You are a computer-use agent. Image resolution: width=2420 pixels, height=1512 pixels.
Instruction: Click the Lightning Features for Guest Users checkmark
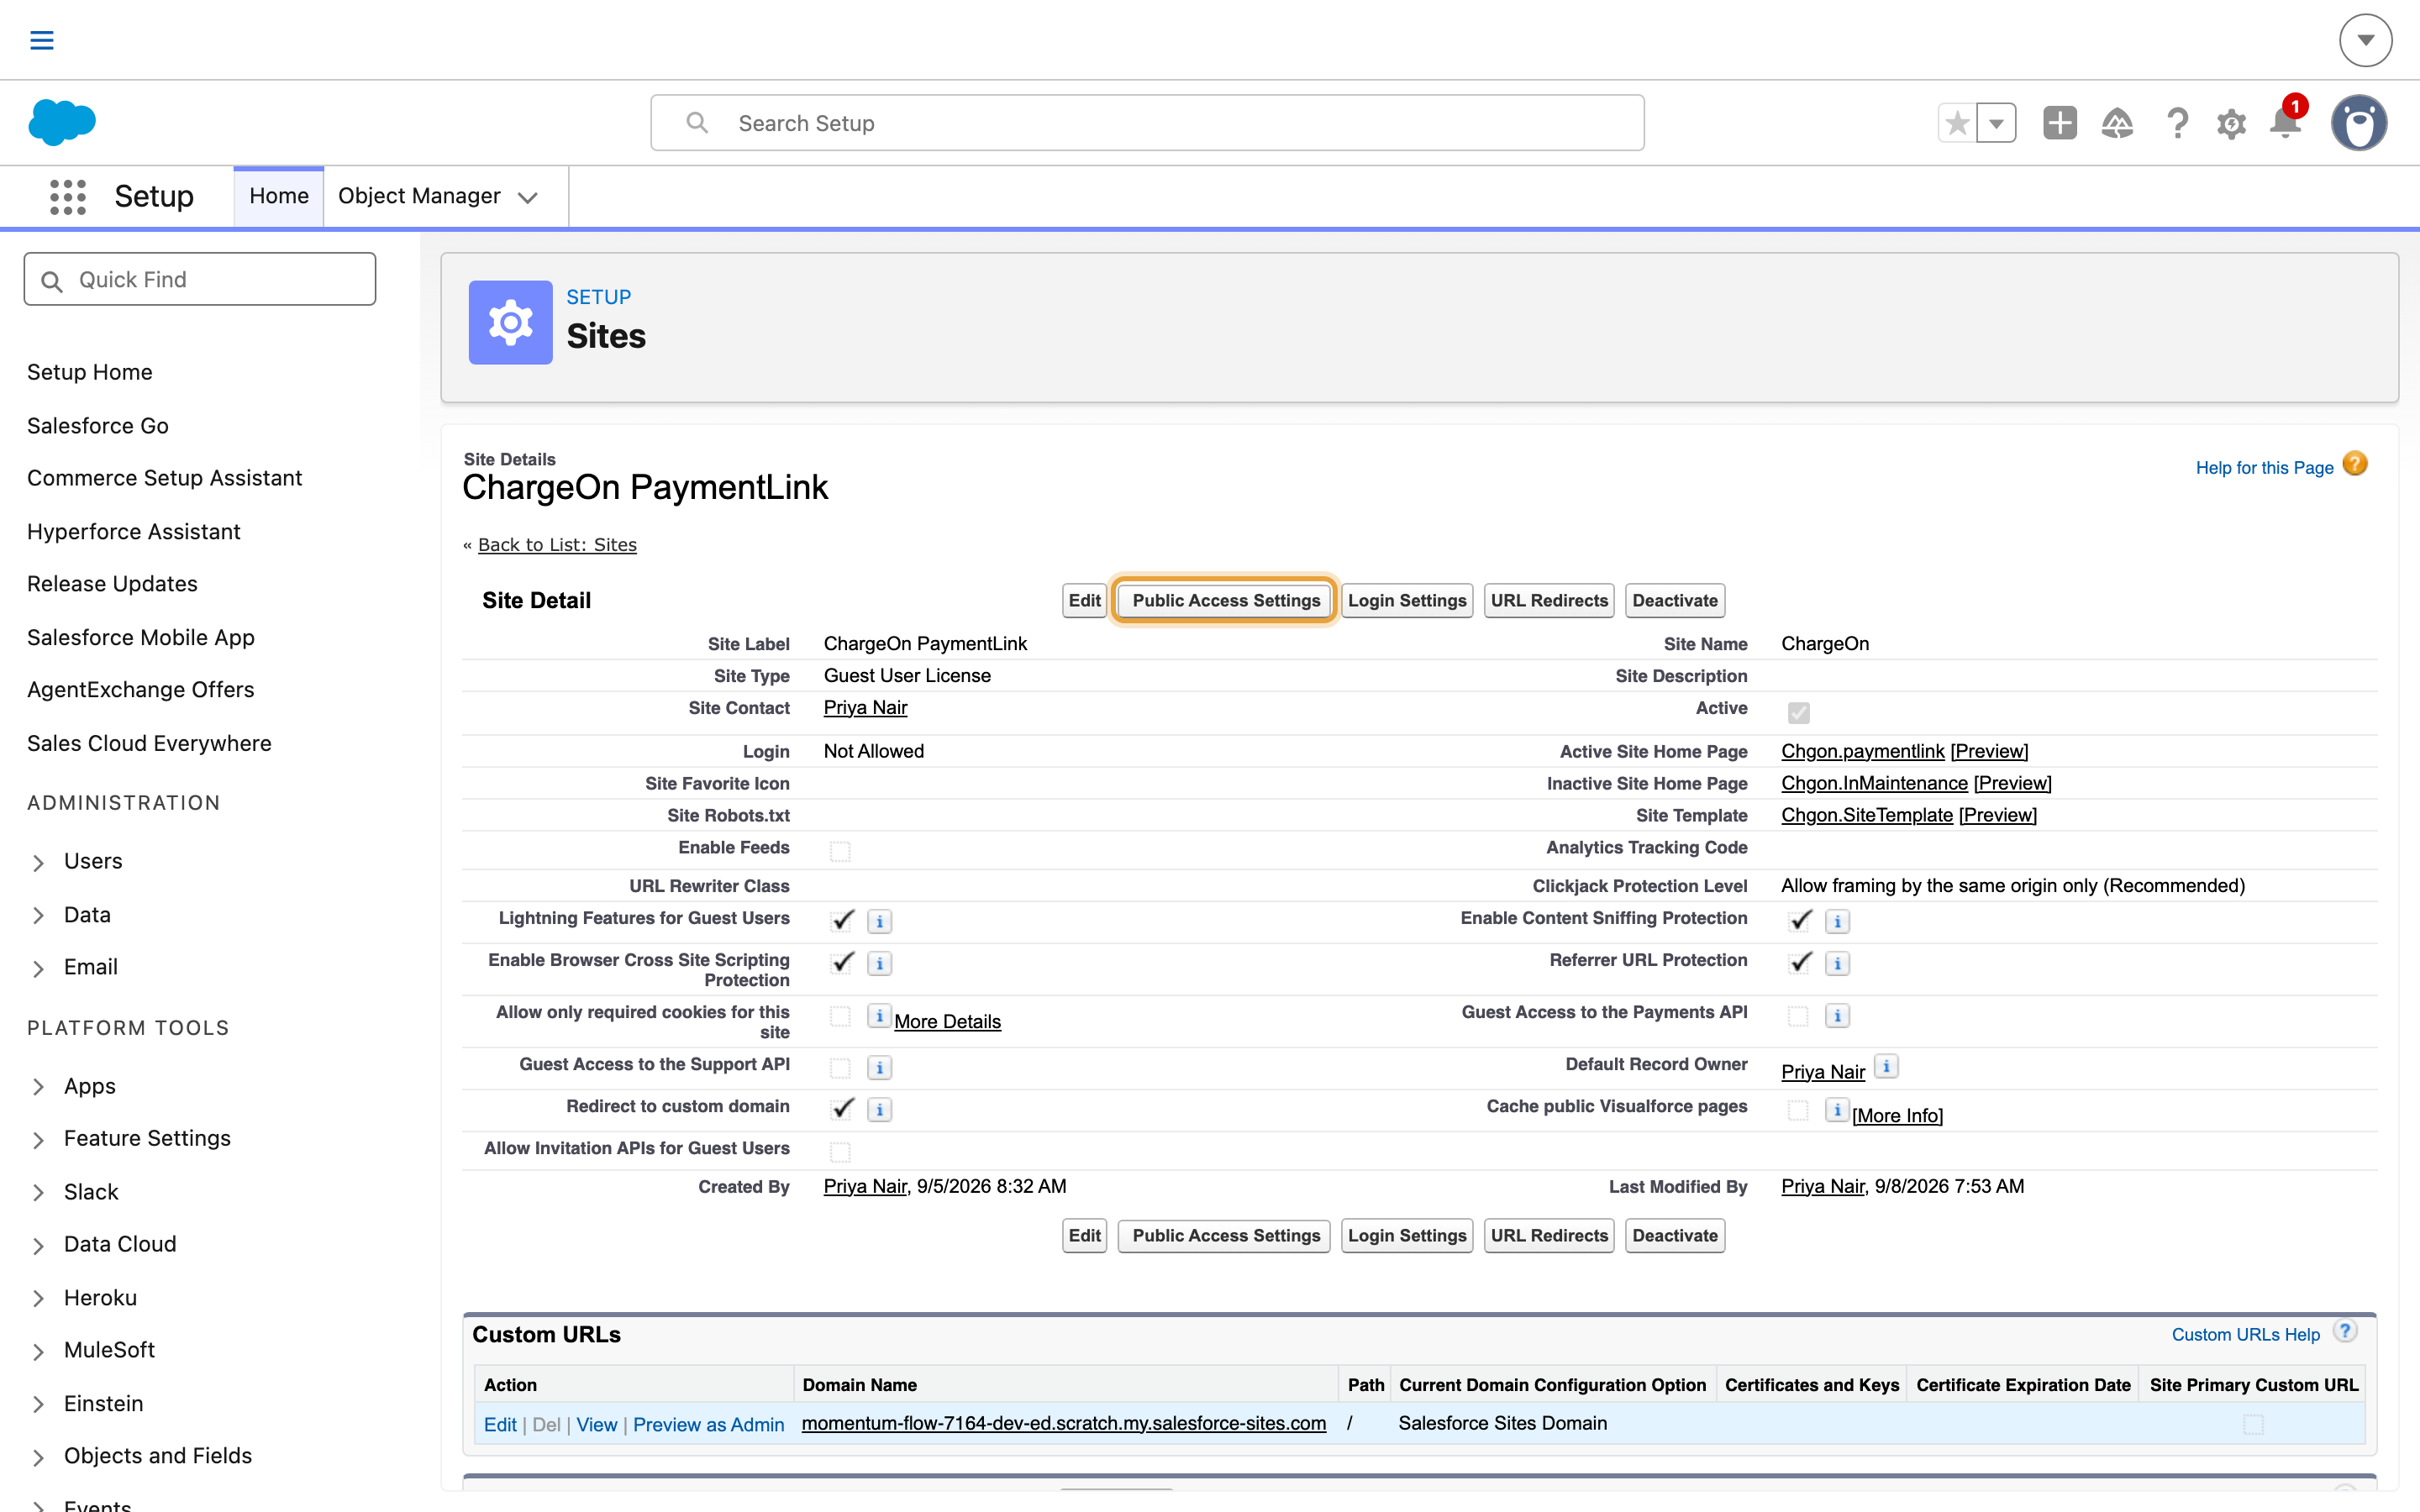click(x=842, y=919)
